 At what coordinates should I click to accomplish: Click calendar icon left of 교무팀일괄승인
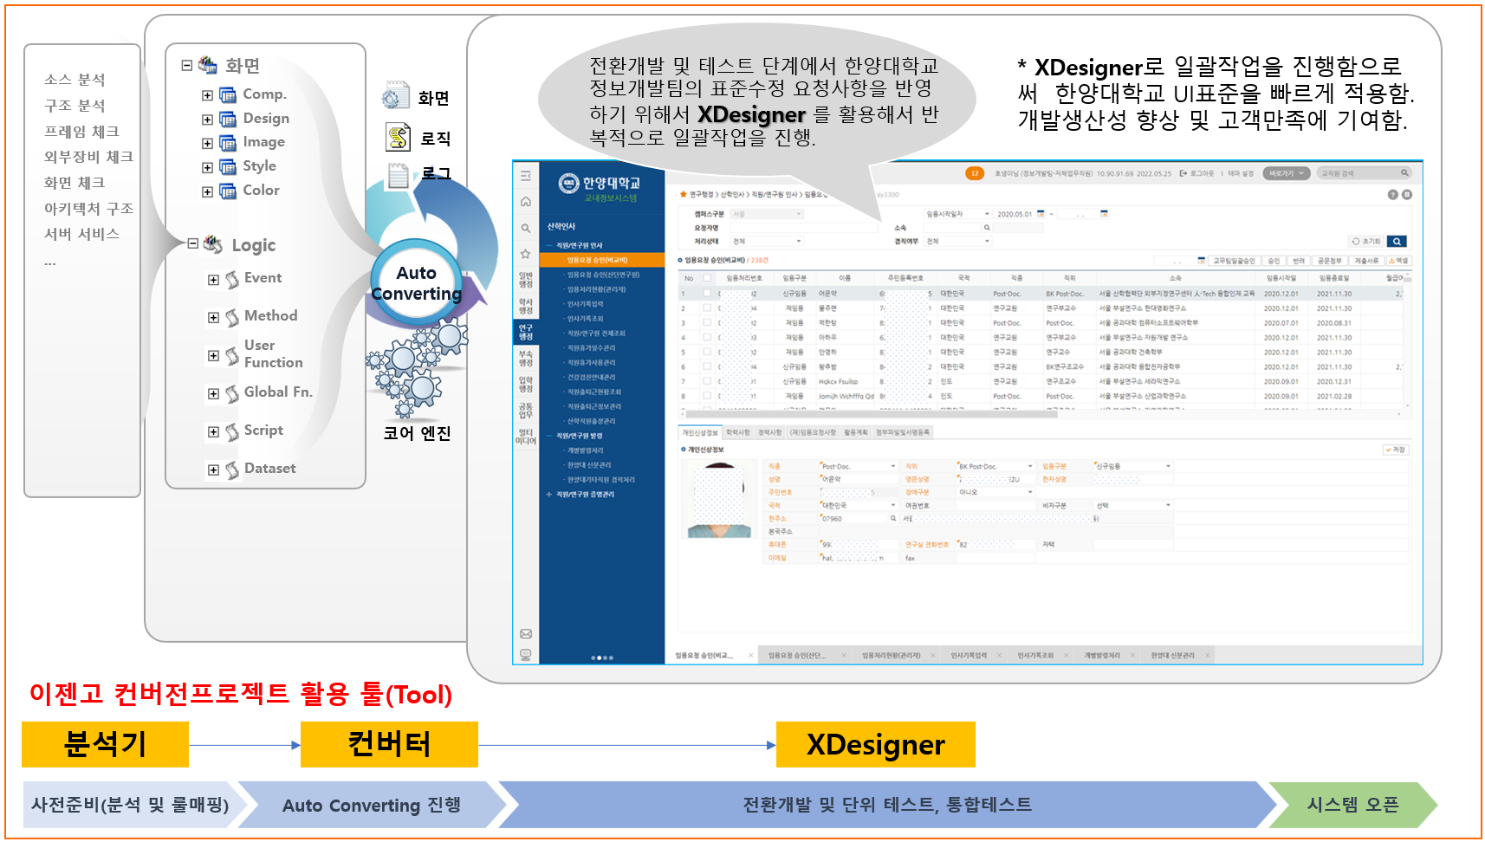click(1202, 260)
